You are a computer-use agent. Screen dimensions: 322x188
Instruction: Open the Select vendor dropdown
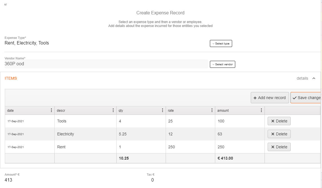(x=223, y=64)
